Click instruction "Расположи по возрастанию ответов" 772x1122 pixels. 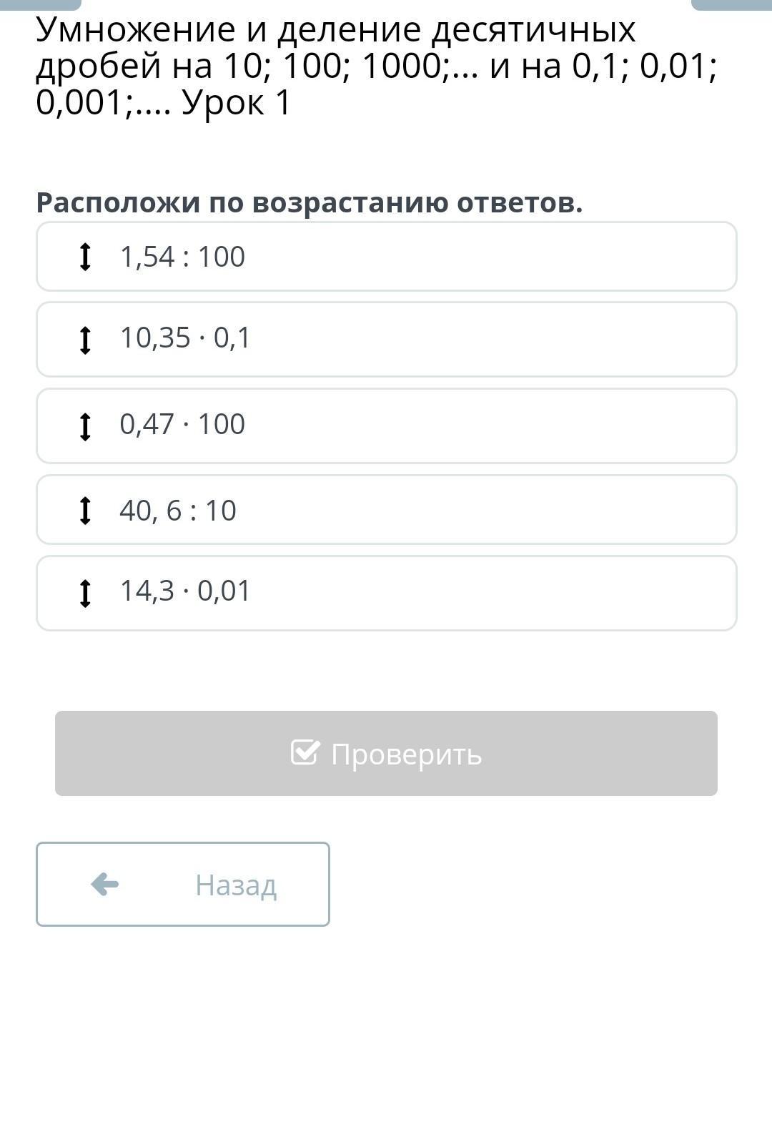(310, 203)
